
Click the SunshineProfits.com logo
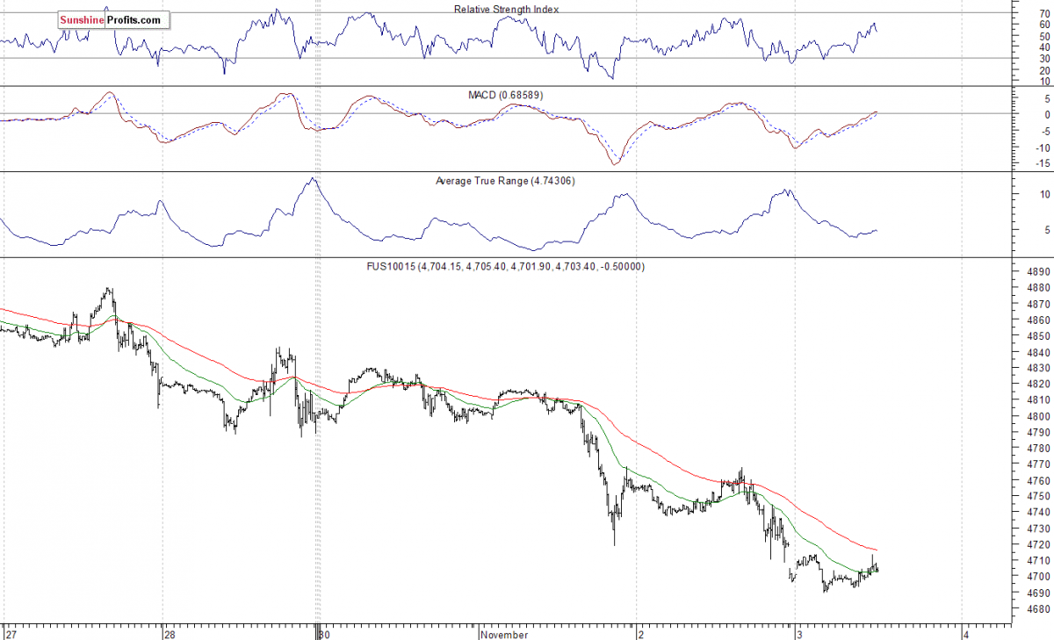pos(112,19)
